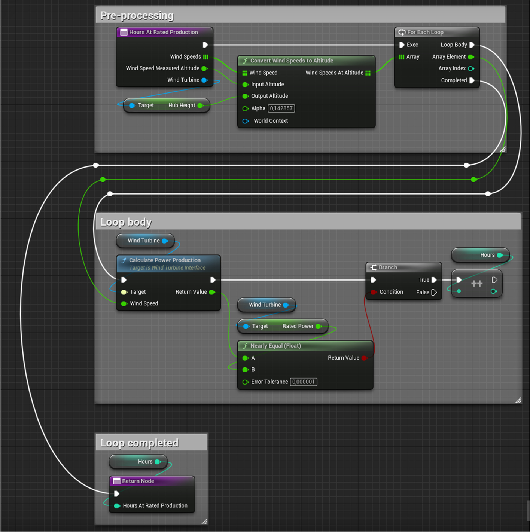Click the white reroute node left of Pre-processing

(x=96, y=165)
